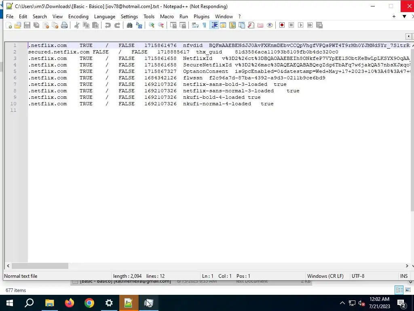This screenshot has width=414, height=311.
Task: Open Find with the binoculars icon
Action: (129, 25)
